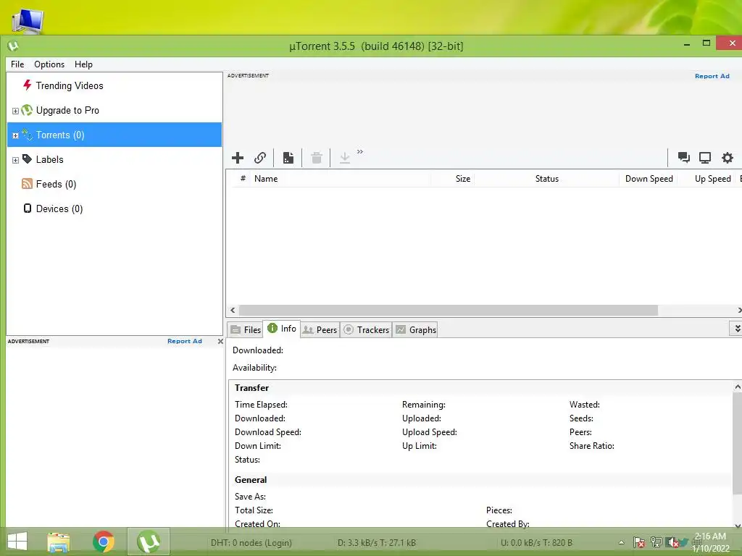
Task: Open Preferences gear icon
Action: click(728, 158)
